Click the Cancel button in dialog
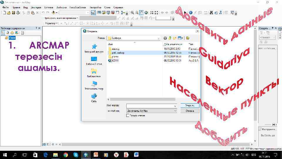Viewport: 282px width, 159px height. [190, 111]
